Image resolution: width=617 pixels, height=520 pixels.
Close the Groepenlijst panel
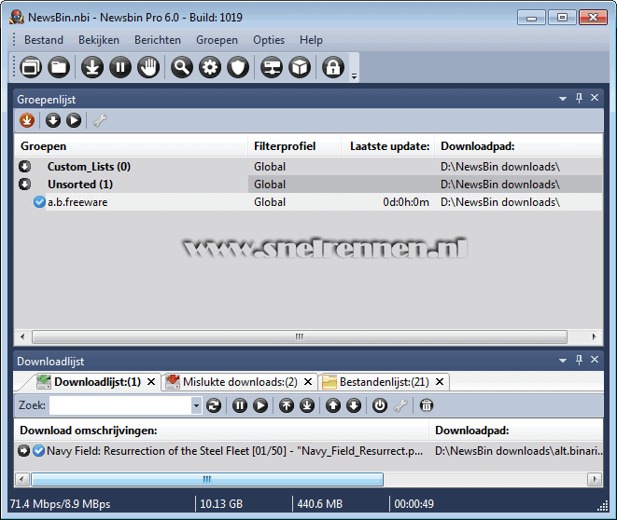pyautogui.click(x=595, y=98)
